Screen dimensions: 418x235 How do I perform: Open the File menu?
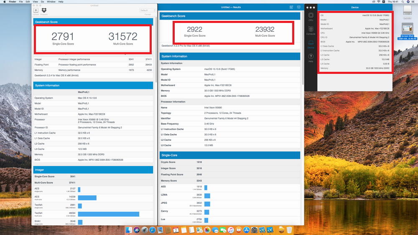click(21, 2)
